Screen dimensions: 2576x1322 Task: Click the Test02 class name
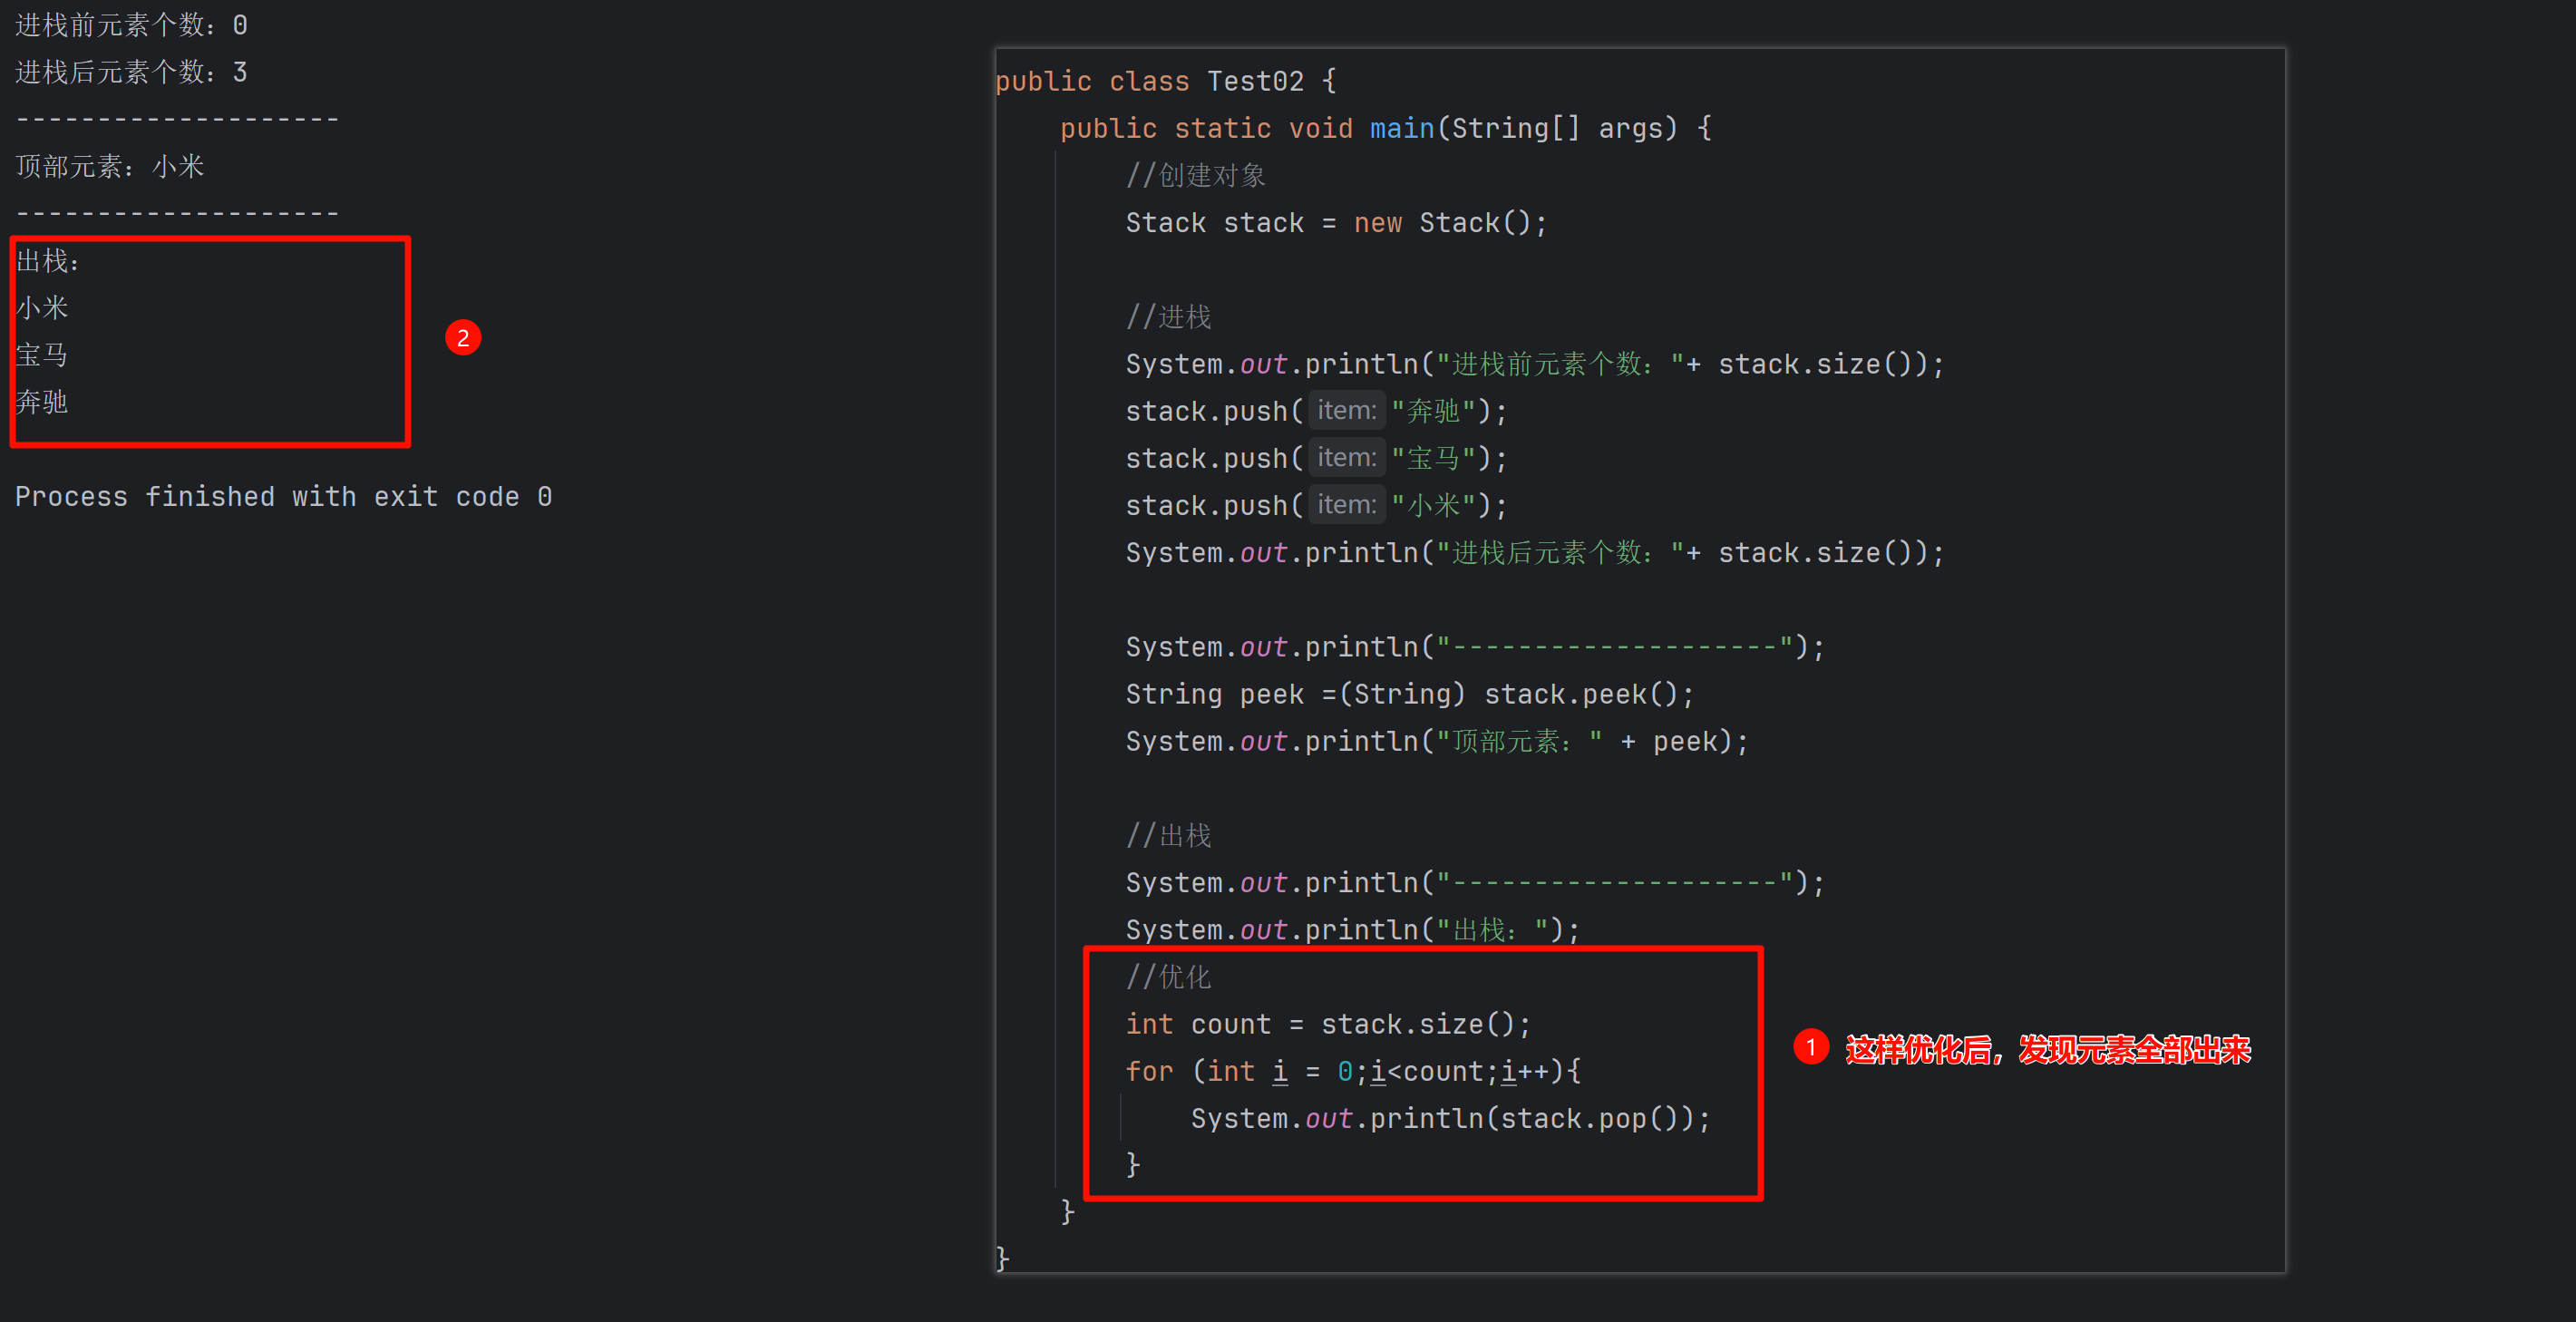tap(1255, 81)
